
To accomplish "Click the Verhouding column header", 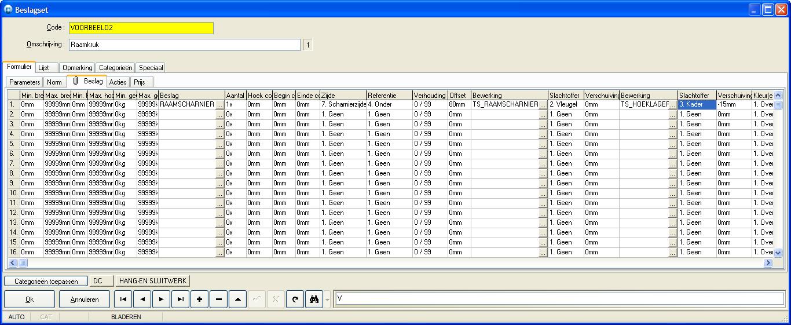I will [430, 95].
